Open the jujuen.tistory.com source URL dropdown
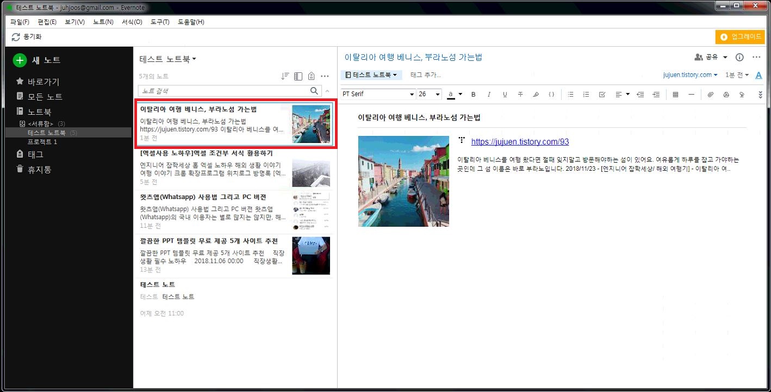 pos(690,75)
